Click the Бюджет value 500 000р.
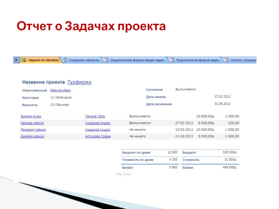 coord(229,152)
